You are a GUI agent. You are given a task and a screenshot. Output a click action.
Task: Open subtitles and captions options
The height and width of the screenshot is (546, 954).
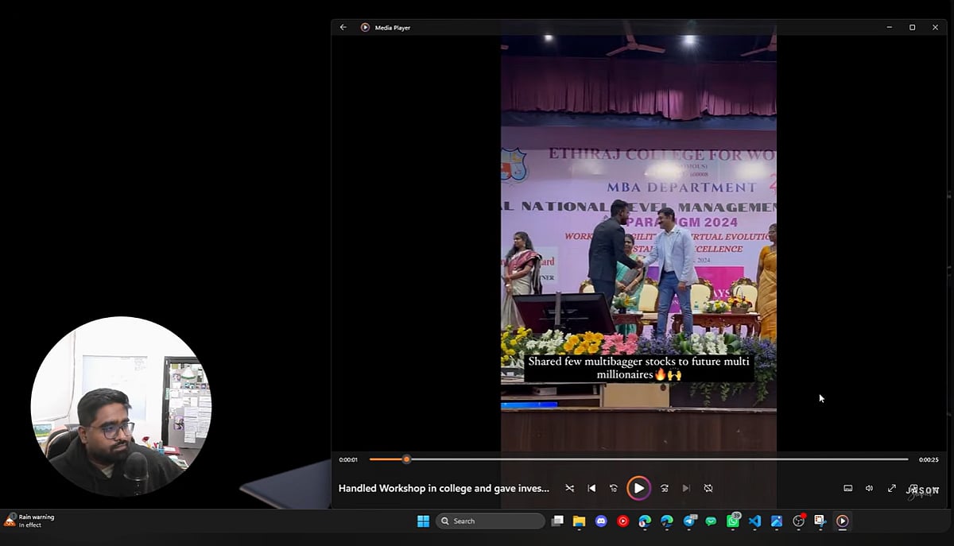848,488
